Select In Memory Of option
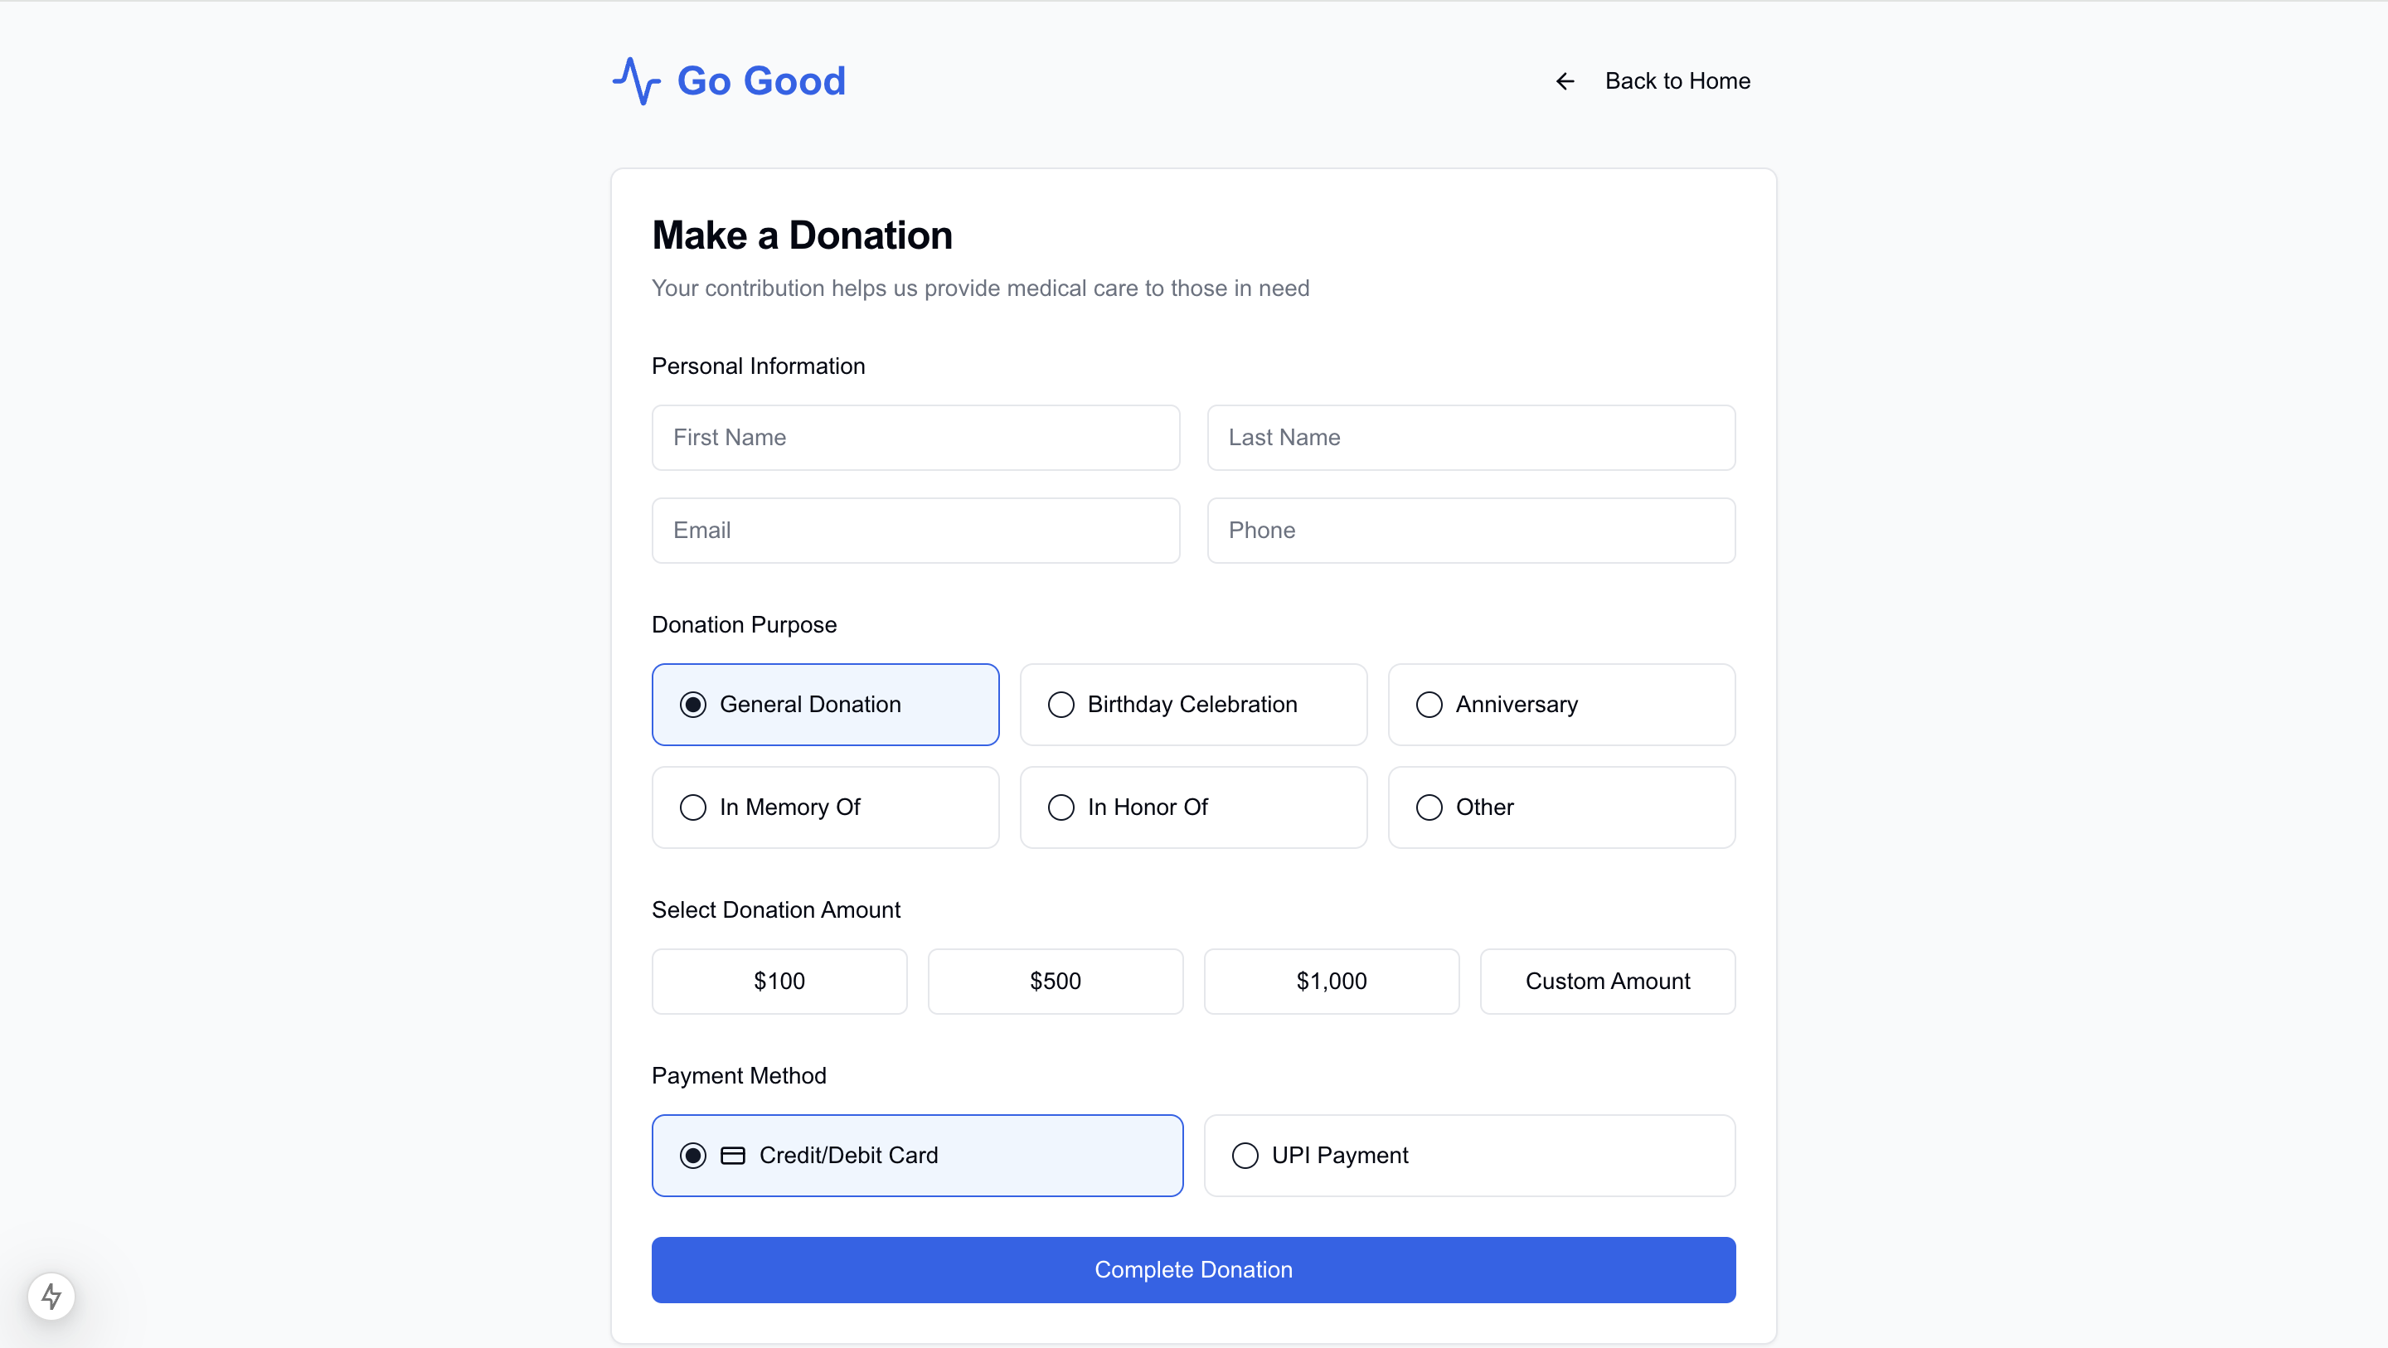The height and width of the screenshot is (1348, 2388). [x=825, y=807]
